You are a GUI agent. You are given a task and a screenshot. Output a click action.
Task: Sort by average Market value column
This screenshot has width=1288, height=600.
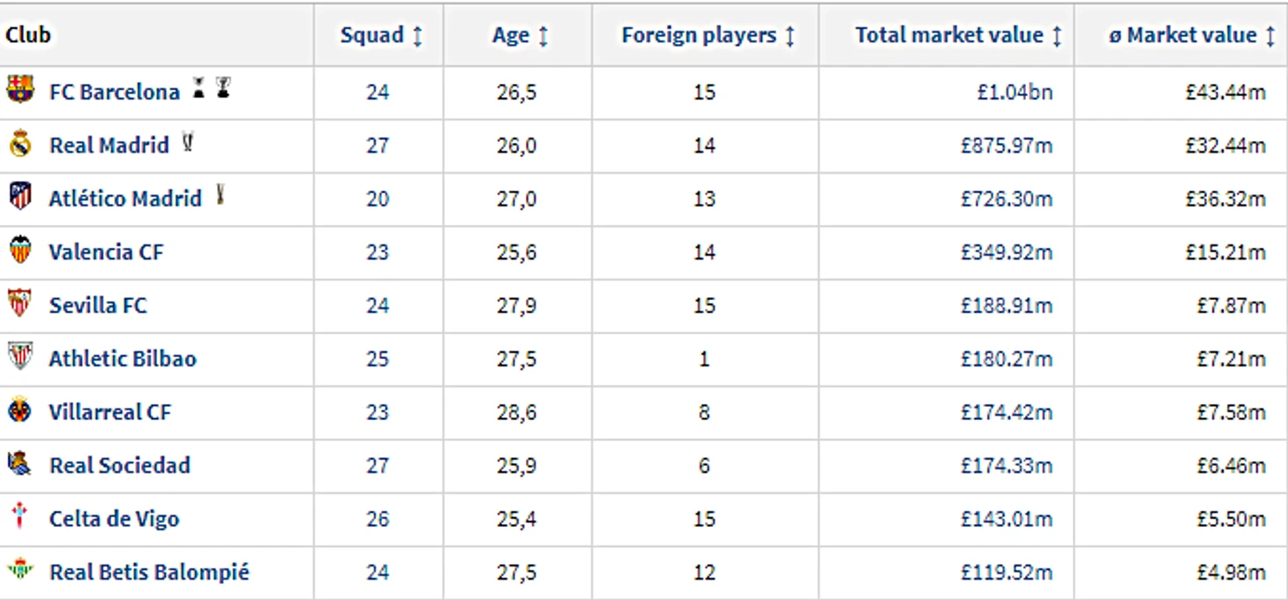(1191, 35)
